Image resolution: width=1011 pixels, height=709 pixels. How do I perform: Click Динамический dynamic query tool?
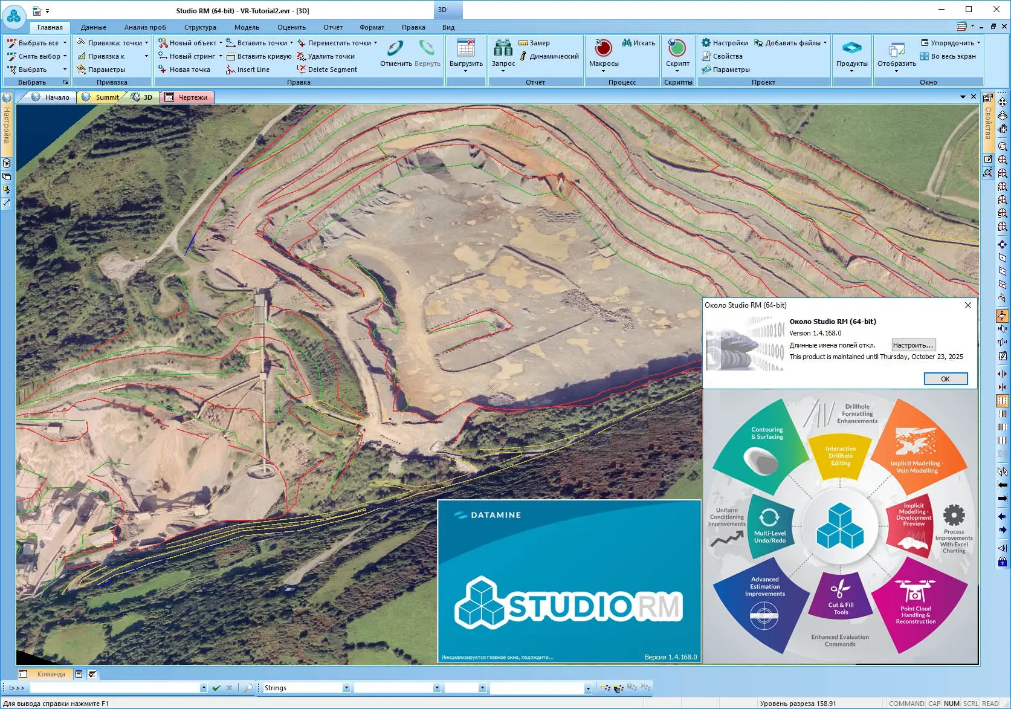549,56
